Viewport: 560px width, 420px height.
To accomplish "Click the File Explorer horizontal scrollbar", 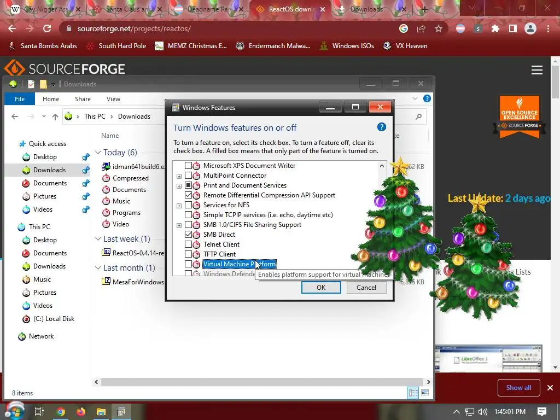I will [x=262, y=382].
